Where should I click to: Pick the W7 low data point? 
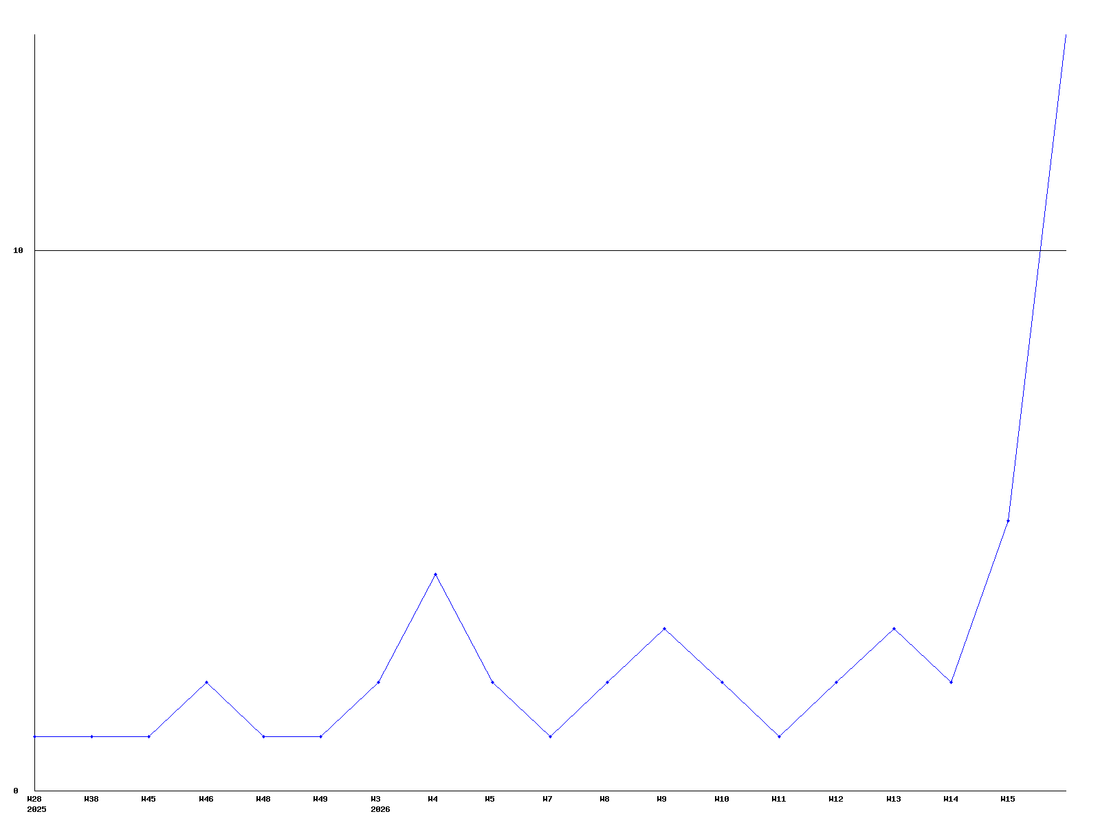(550, 736)
